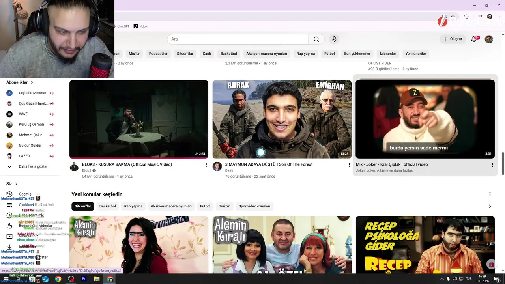Bookmark this page with star icon
Viewport: 505px width, 284px height.
point(453,17)
